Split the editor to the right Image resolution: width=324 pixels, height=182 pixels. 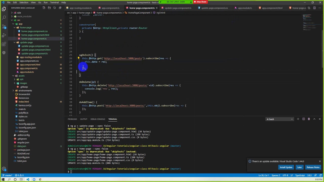314,8
